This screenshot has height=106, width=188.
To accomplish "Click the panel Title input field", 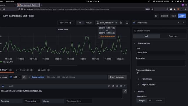I will tap(161, 52).
